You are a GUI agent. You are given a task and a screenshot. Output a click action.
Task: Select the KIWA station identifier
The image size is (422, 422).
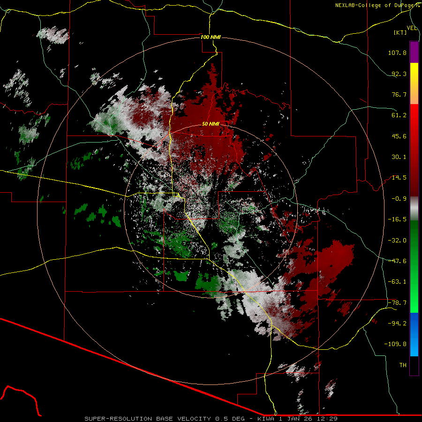point(266,419)
